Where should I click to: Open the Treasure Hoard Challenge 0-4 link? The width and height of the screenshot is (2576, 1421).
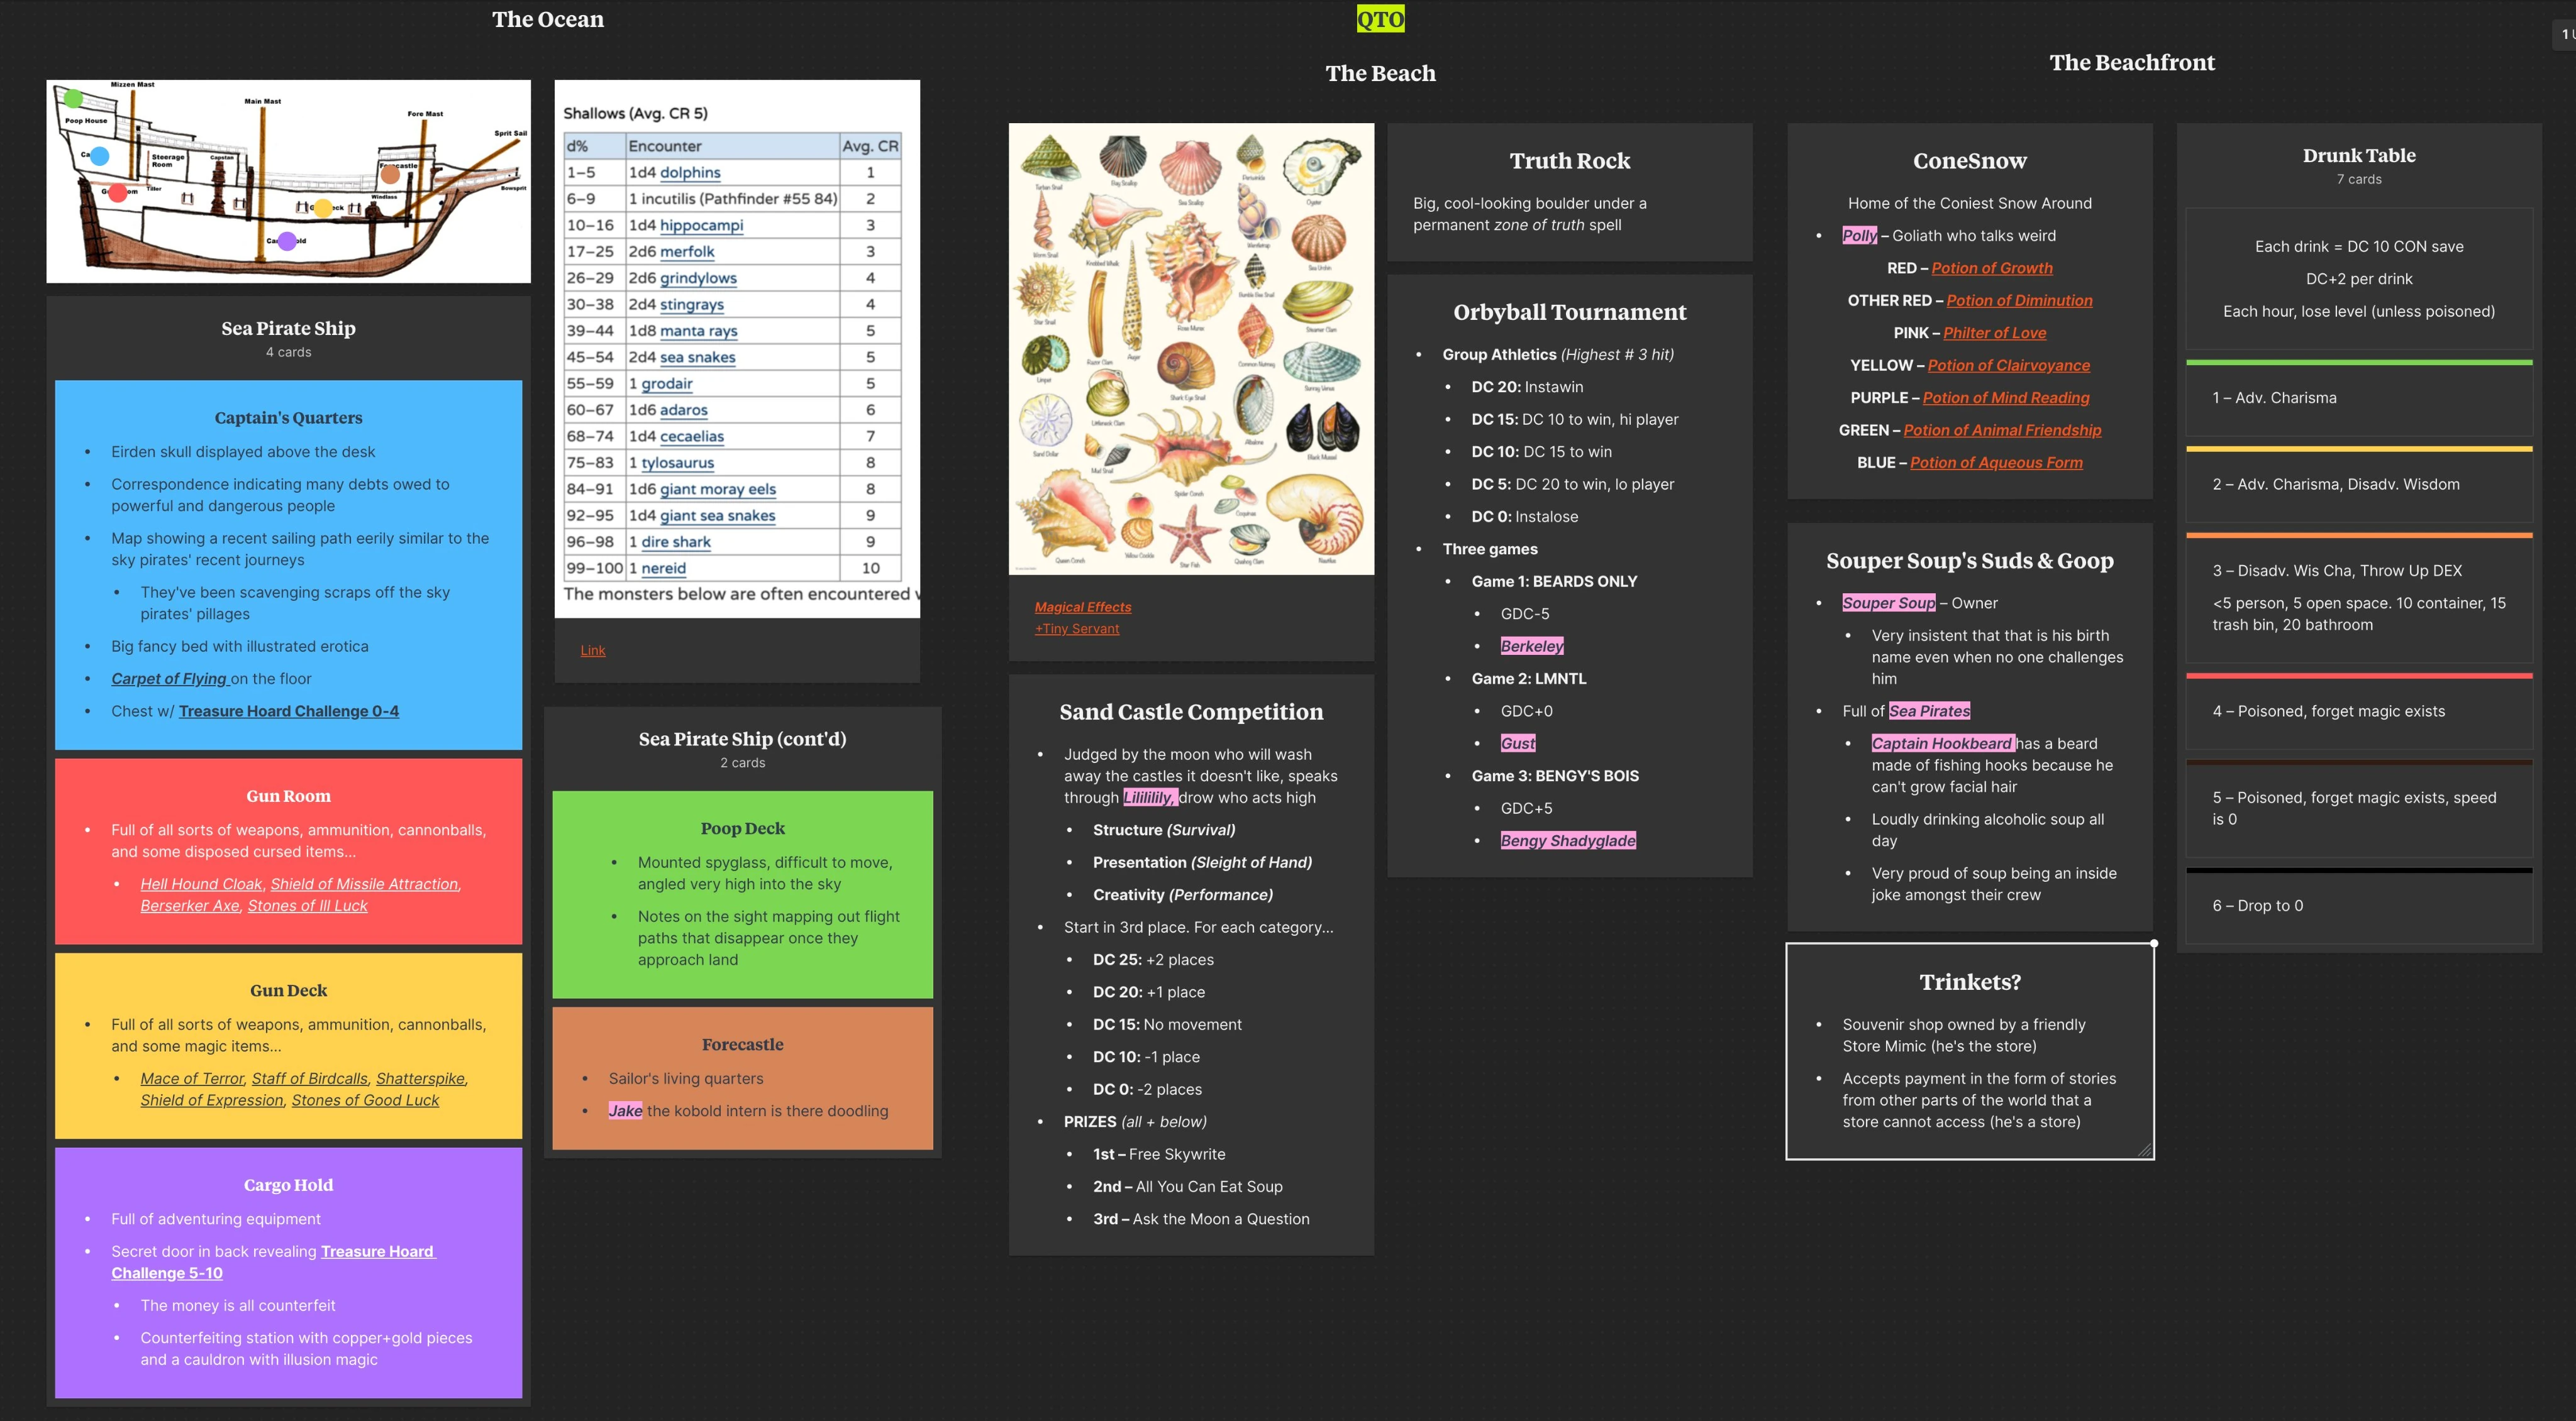click(288, 711)
